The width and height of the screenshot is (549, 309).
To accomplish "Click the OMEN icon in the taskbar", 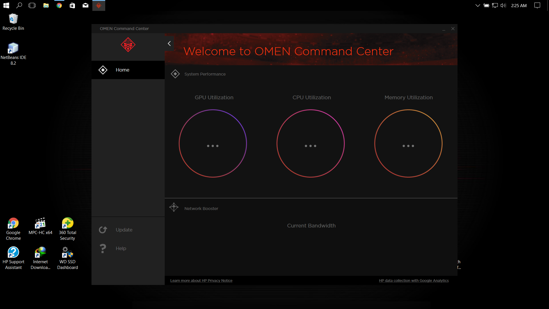I will coord(99,5).
